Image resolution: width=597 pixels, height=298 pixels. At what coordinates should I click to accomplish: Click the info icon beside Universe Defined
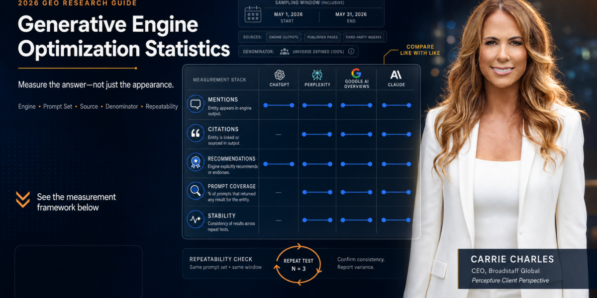click(x=351, y=51)
